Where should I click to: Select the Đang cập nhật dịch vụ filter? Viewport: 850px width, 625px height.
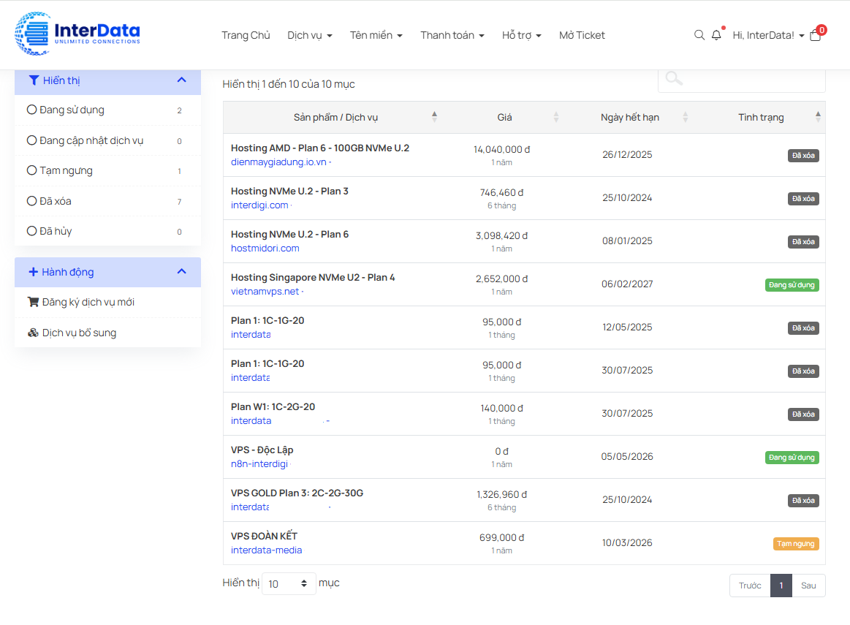32,140
